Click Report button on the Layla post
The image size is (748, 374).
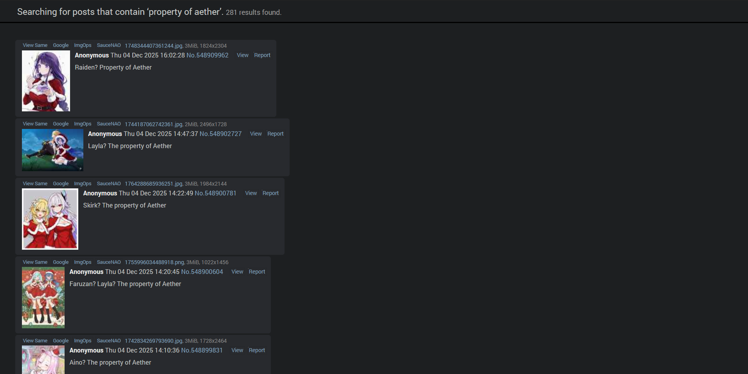pos(276,134)
